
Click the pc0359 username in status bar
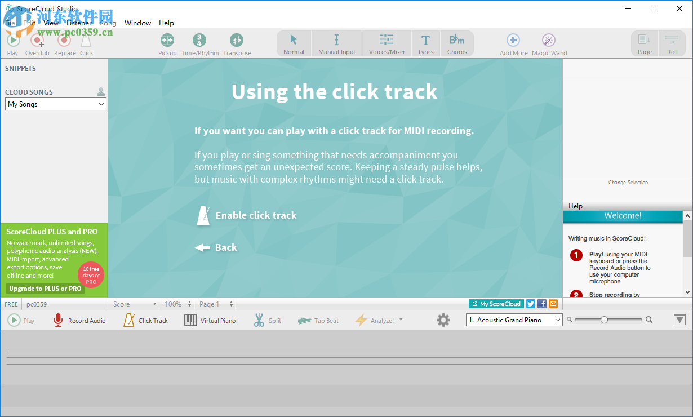(x=37, y=304)
